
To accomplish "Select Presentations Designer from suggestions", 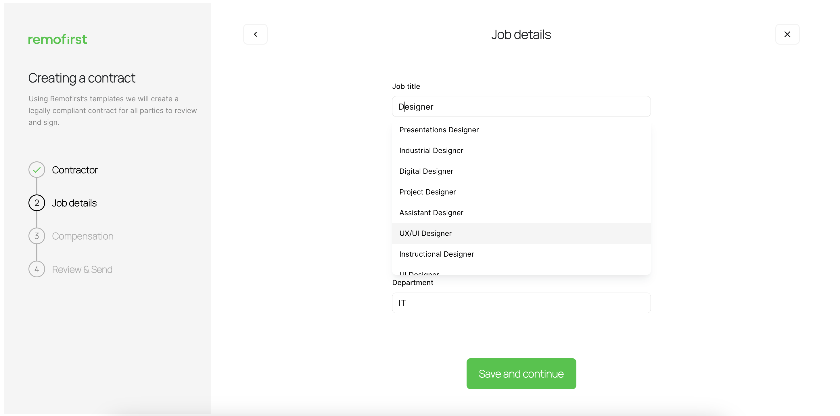I will (x=439, y=130).
